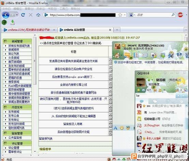The width and height of the screenshot is (189, 161).
Task: Click the stop loading X icon
Action: click(31, 15)
